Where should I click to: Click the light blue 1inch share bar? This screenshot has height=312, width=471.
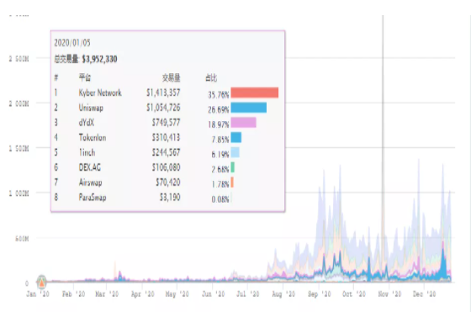click(x=235, y=152)
